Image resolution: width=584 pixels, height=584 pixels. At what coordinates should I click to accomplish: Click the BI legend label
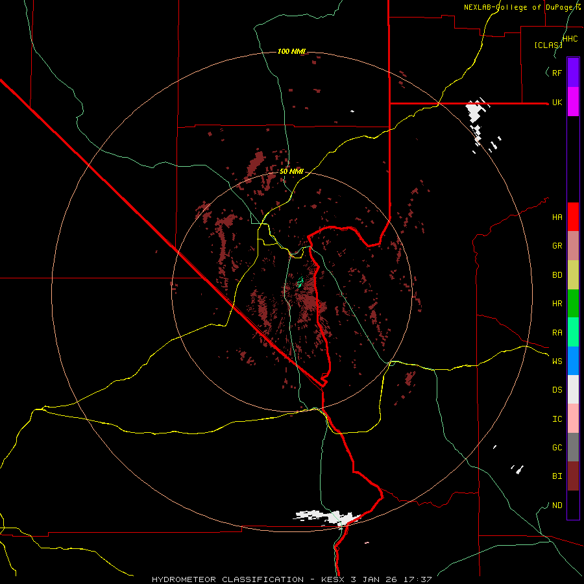pos(557,476)
